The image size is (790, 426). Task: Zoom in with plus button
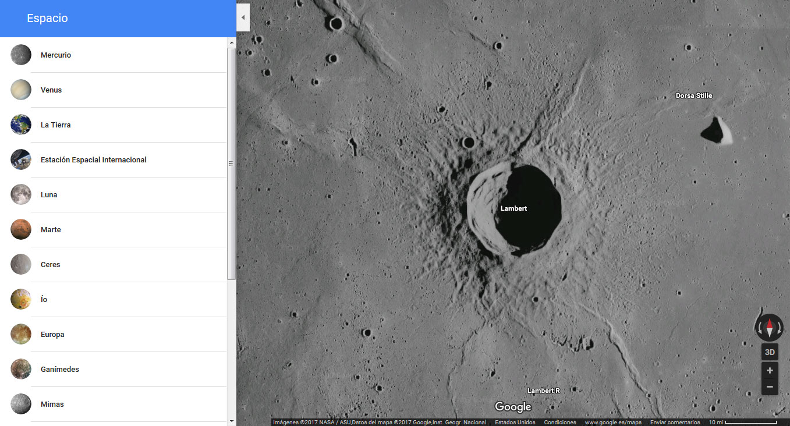[x=770, y=371]
